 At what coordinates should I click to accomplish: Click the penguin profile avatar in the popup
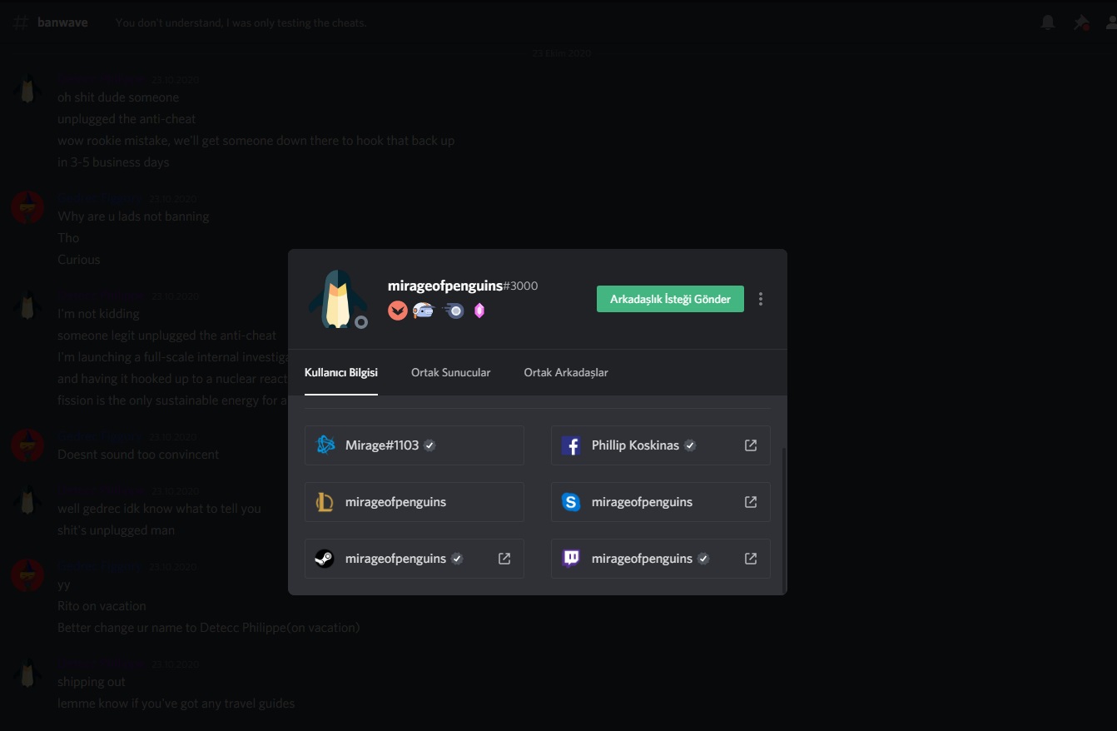coord(337,299)
